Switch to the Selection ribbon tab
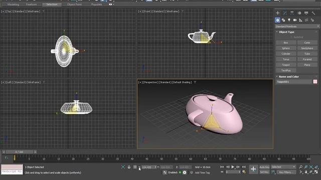This screenshot has width=321, height=180. coord(52,4)
